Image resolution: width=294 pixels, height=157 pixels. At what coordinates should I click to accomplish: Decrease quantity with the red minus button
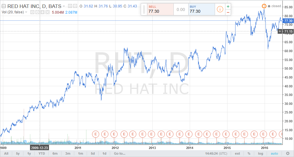228,12
